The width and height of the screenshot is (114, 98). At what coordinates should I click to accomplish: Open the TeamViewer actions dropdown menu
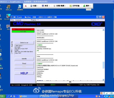point(34,6)
